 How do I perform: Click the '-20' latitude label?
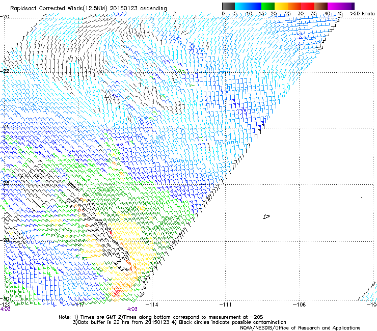pyautogui.click(x=5, y=17)
